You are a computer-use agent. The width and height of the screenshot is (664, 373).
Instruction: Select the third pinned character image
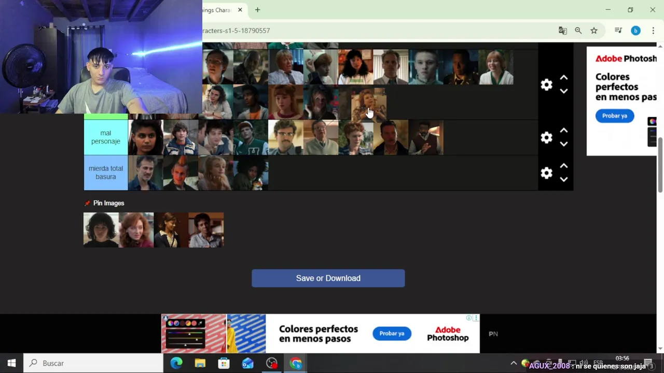pyautogui.click(x=171, y=230)
